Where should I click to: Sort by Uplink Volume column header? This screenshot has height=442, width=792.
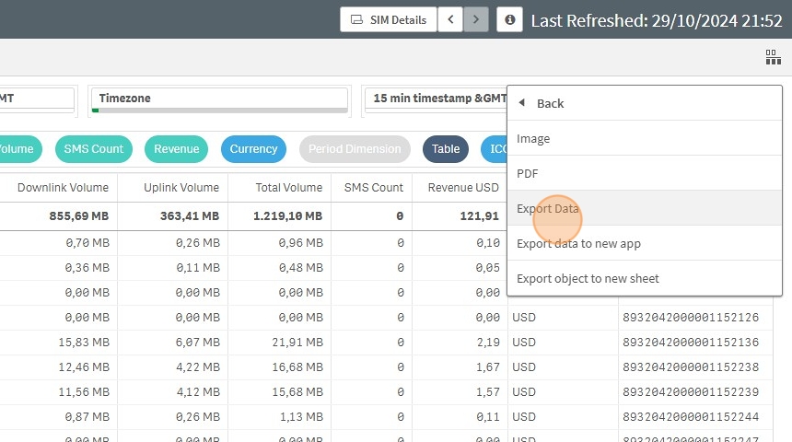point(181,188)
